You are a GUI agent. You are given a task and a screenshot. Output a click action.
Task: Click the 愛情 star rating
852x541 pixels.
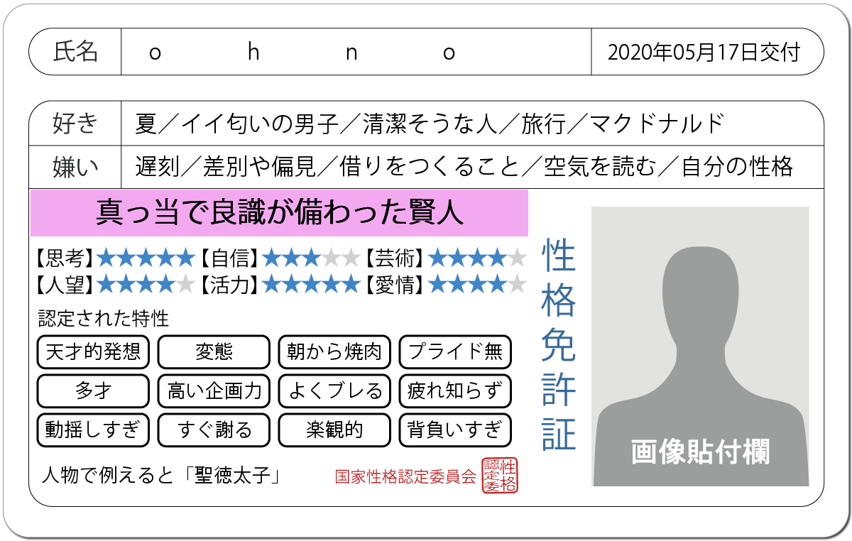[477, 285]
